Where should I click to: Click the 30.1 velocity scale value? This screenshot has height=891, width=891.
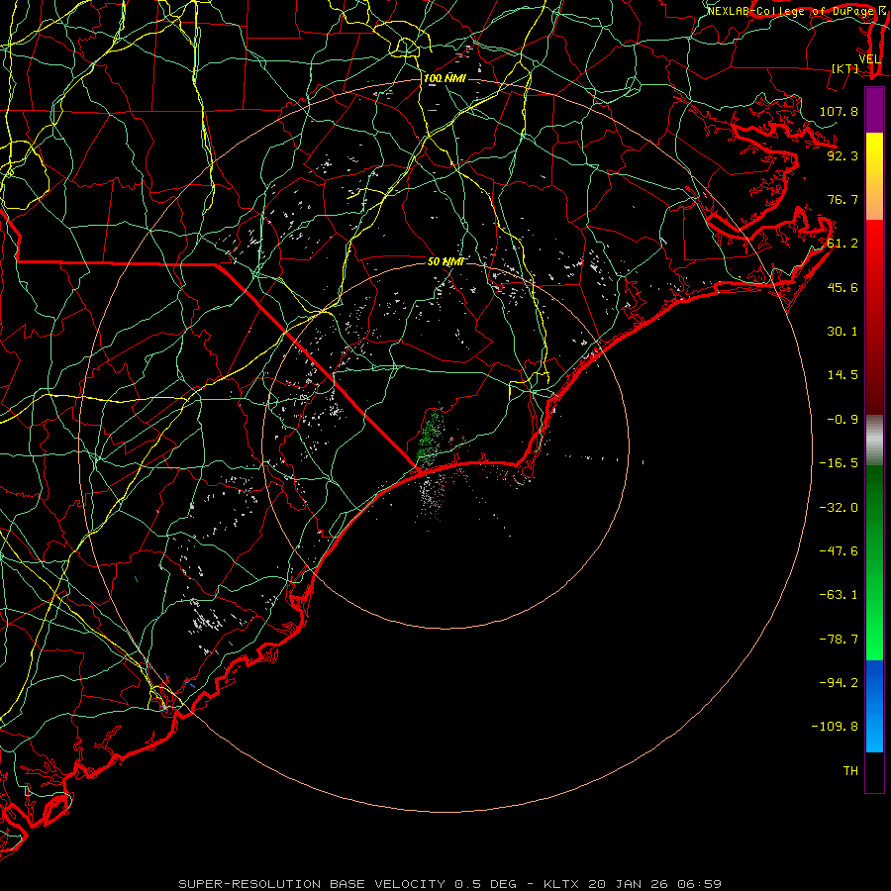coord(842,332)
